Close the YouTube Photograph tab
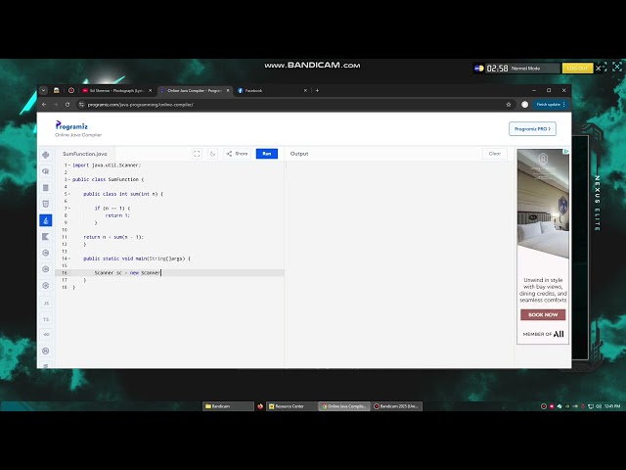The width and height of the screenshot is (626, 470). pos(150,91)
